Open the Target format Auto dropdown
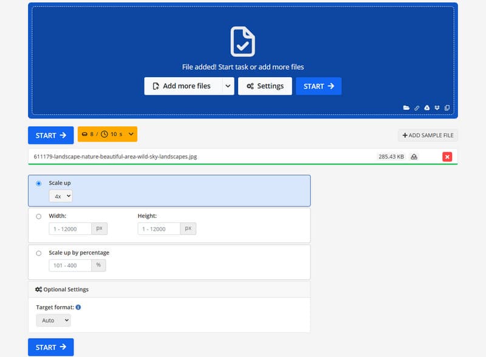The height and width of the screenshot is (357, 486). point(53,320)
